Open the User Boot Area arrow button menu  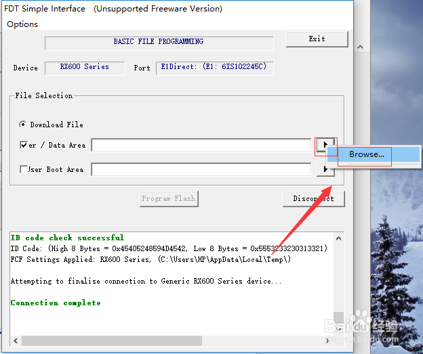[x=325, y=169]
